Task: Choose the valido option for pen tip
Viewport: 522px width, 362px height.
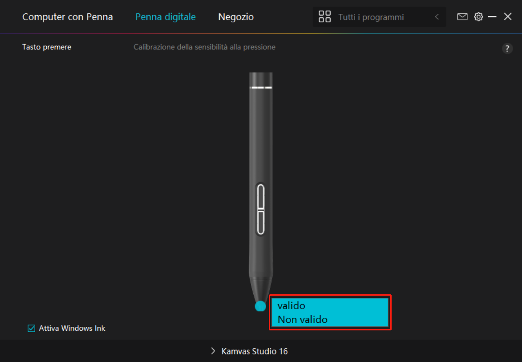Action: point(291,306)
